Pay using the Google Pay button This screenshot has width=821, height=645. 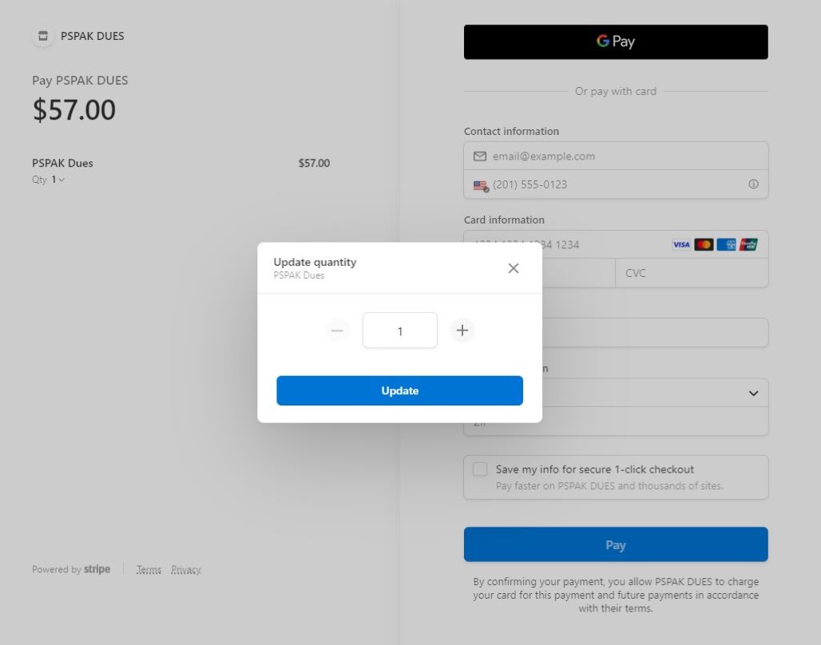pyautogui.click(x=616, y=42)
